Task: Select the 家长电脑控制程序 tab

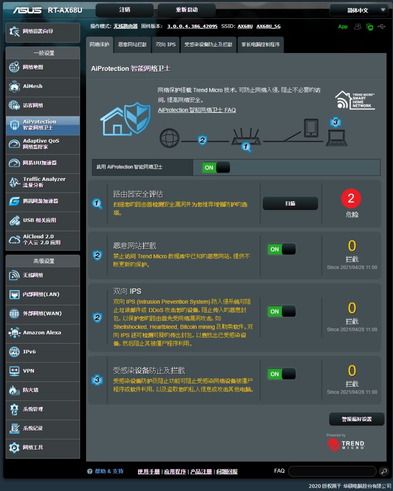Action: [260, 44]
